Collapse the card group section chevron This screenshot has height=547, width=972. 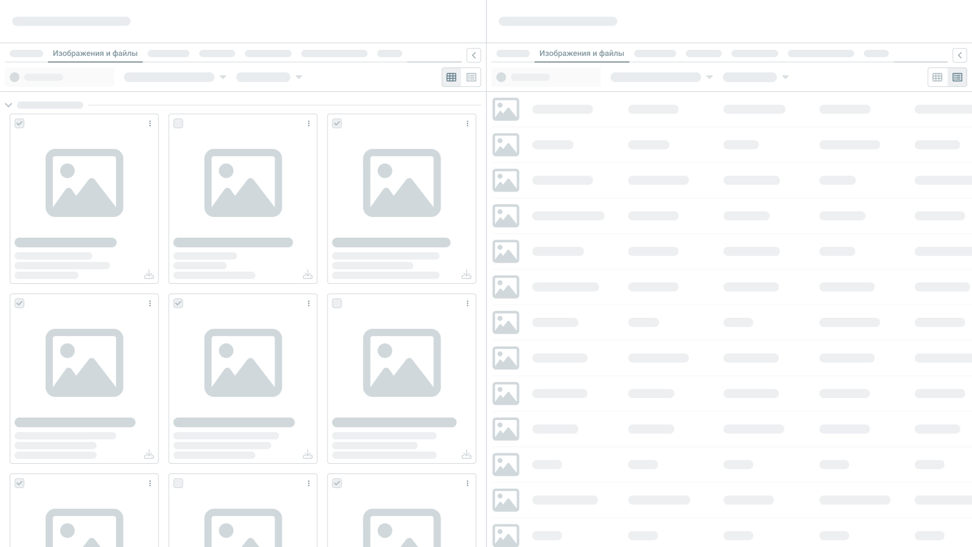coord(9,105)
